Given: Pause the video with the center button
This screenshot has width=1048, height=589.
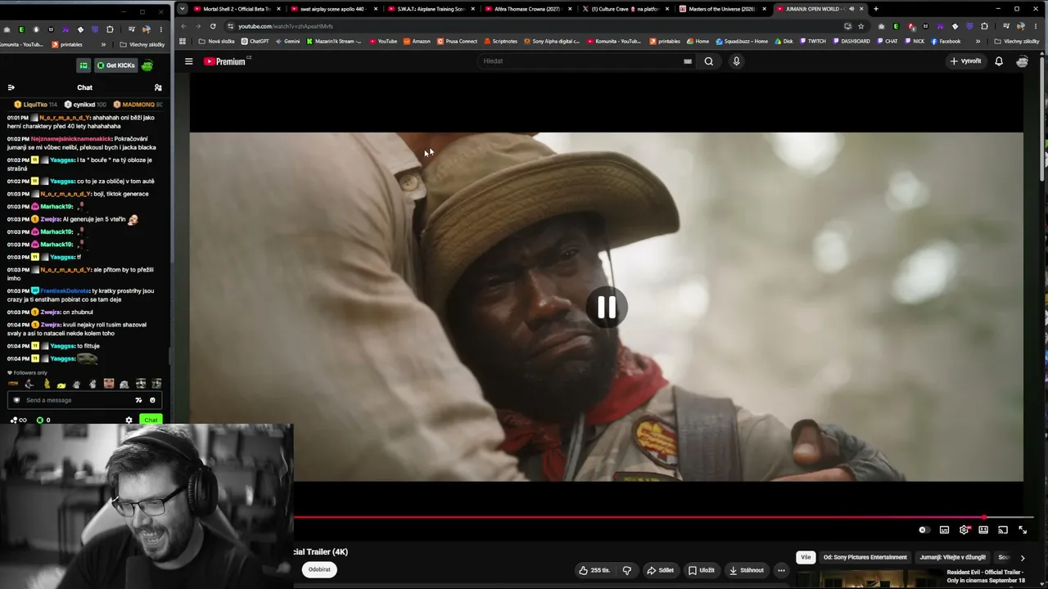Looking at the screenshot, I should click(x=607, y=308).
